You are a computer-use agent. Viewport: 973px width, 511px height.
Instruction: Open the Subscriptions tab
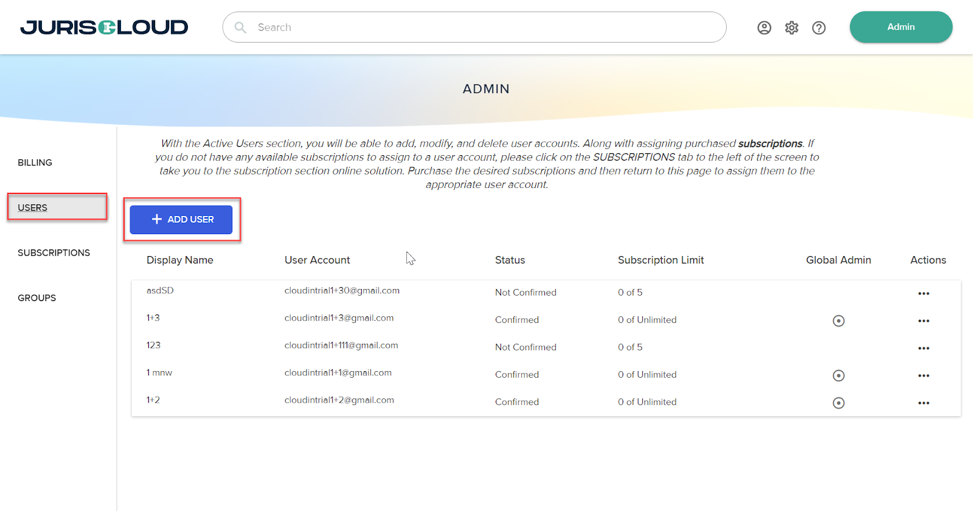click(54, 252)
